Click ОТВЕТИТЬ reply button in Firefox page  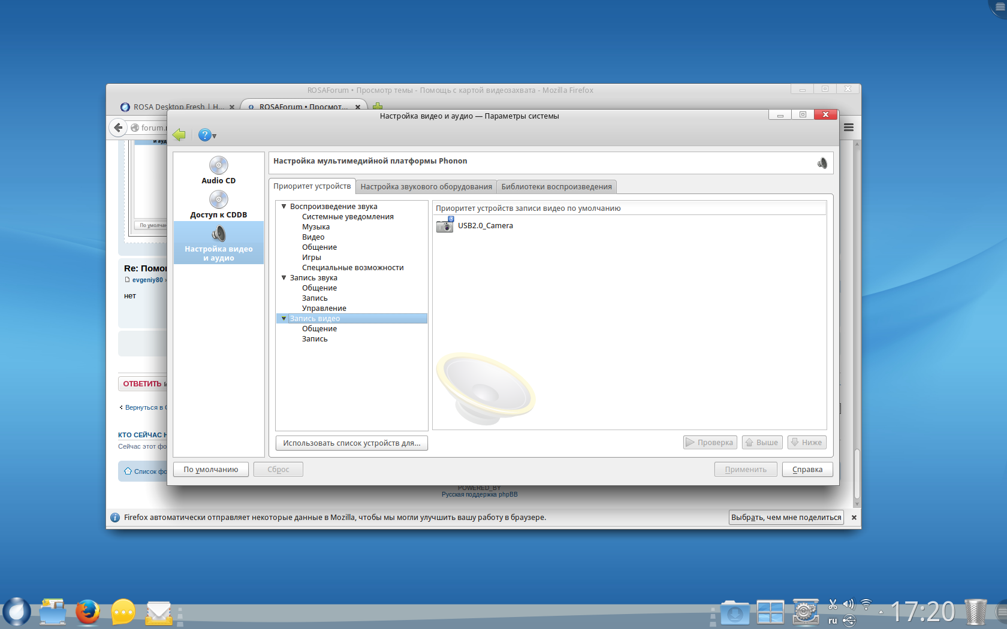coord(143,384)
